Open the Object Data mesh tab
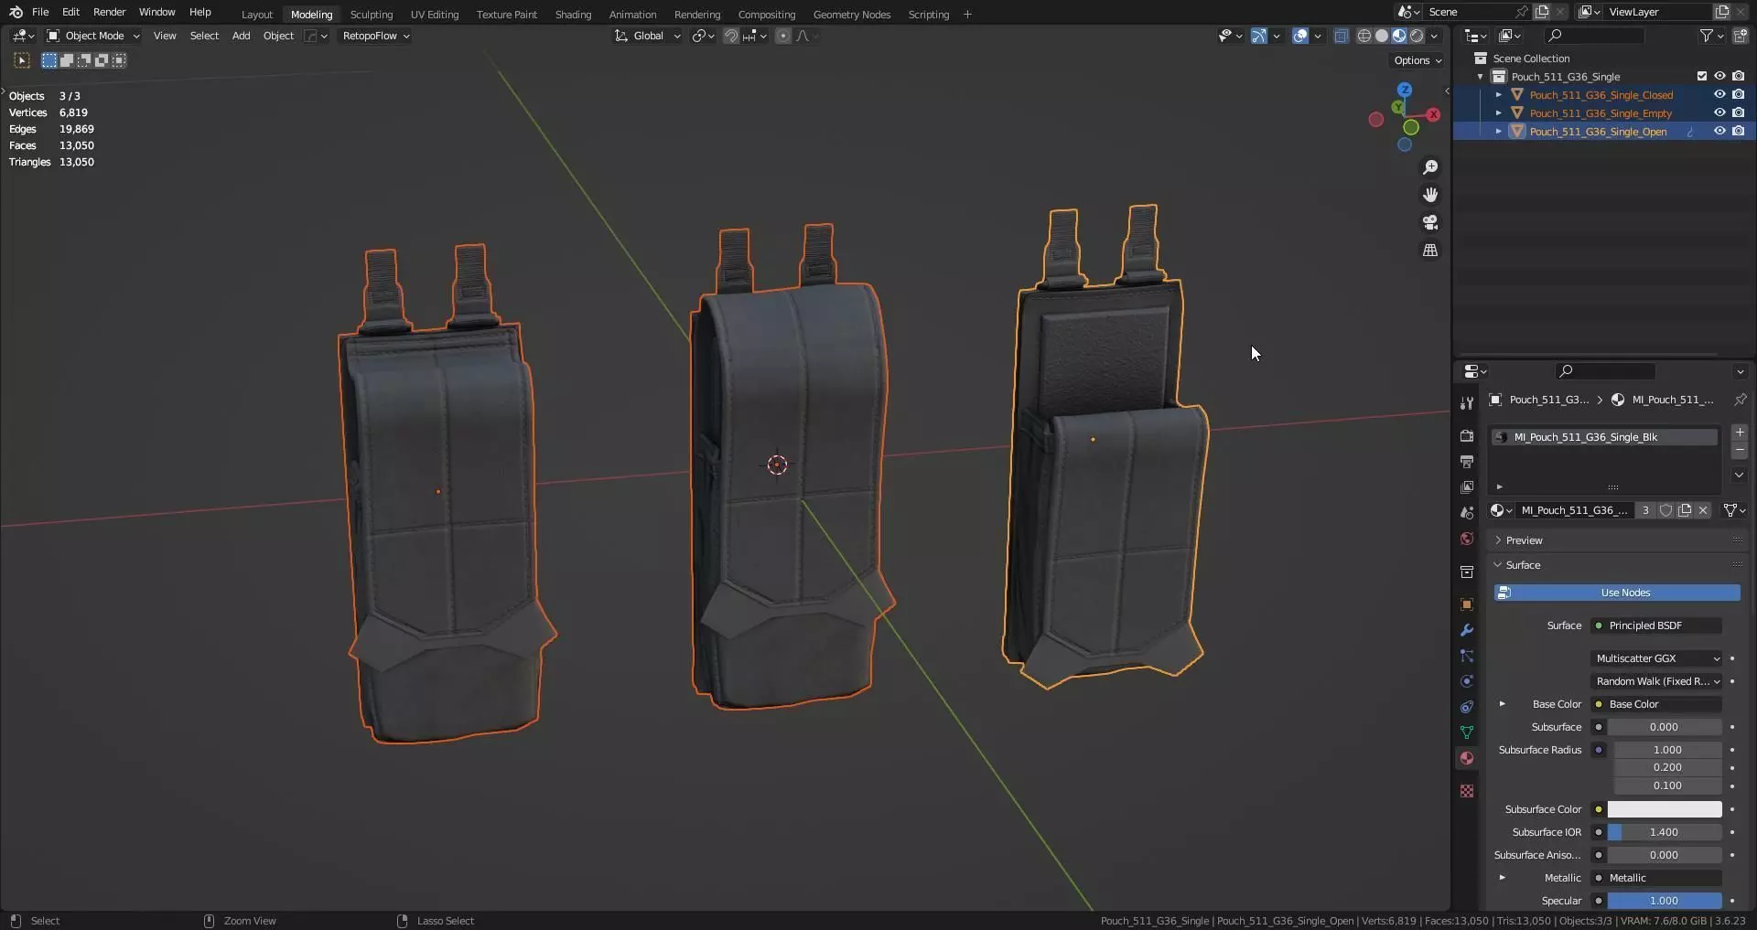This screenshot has width=1757, height=930. (1467, 732)
